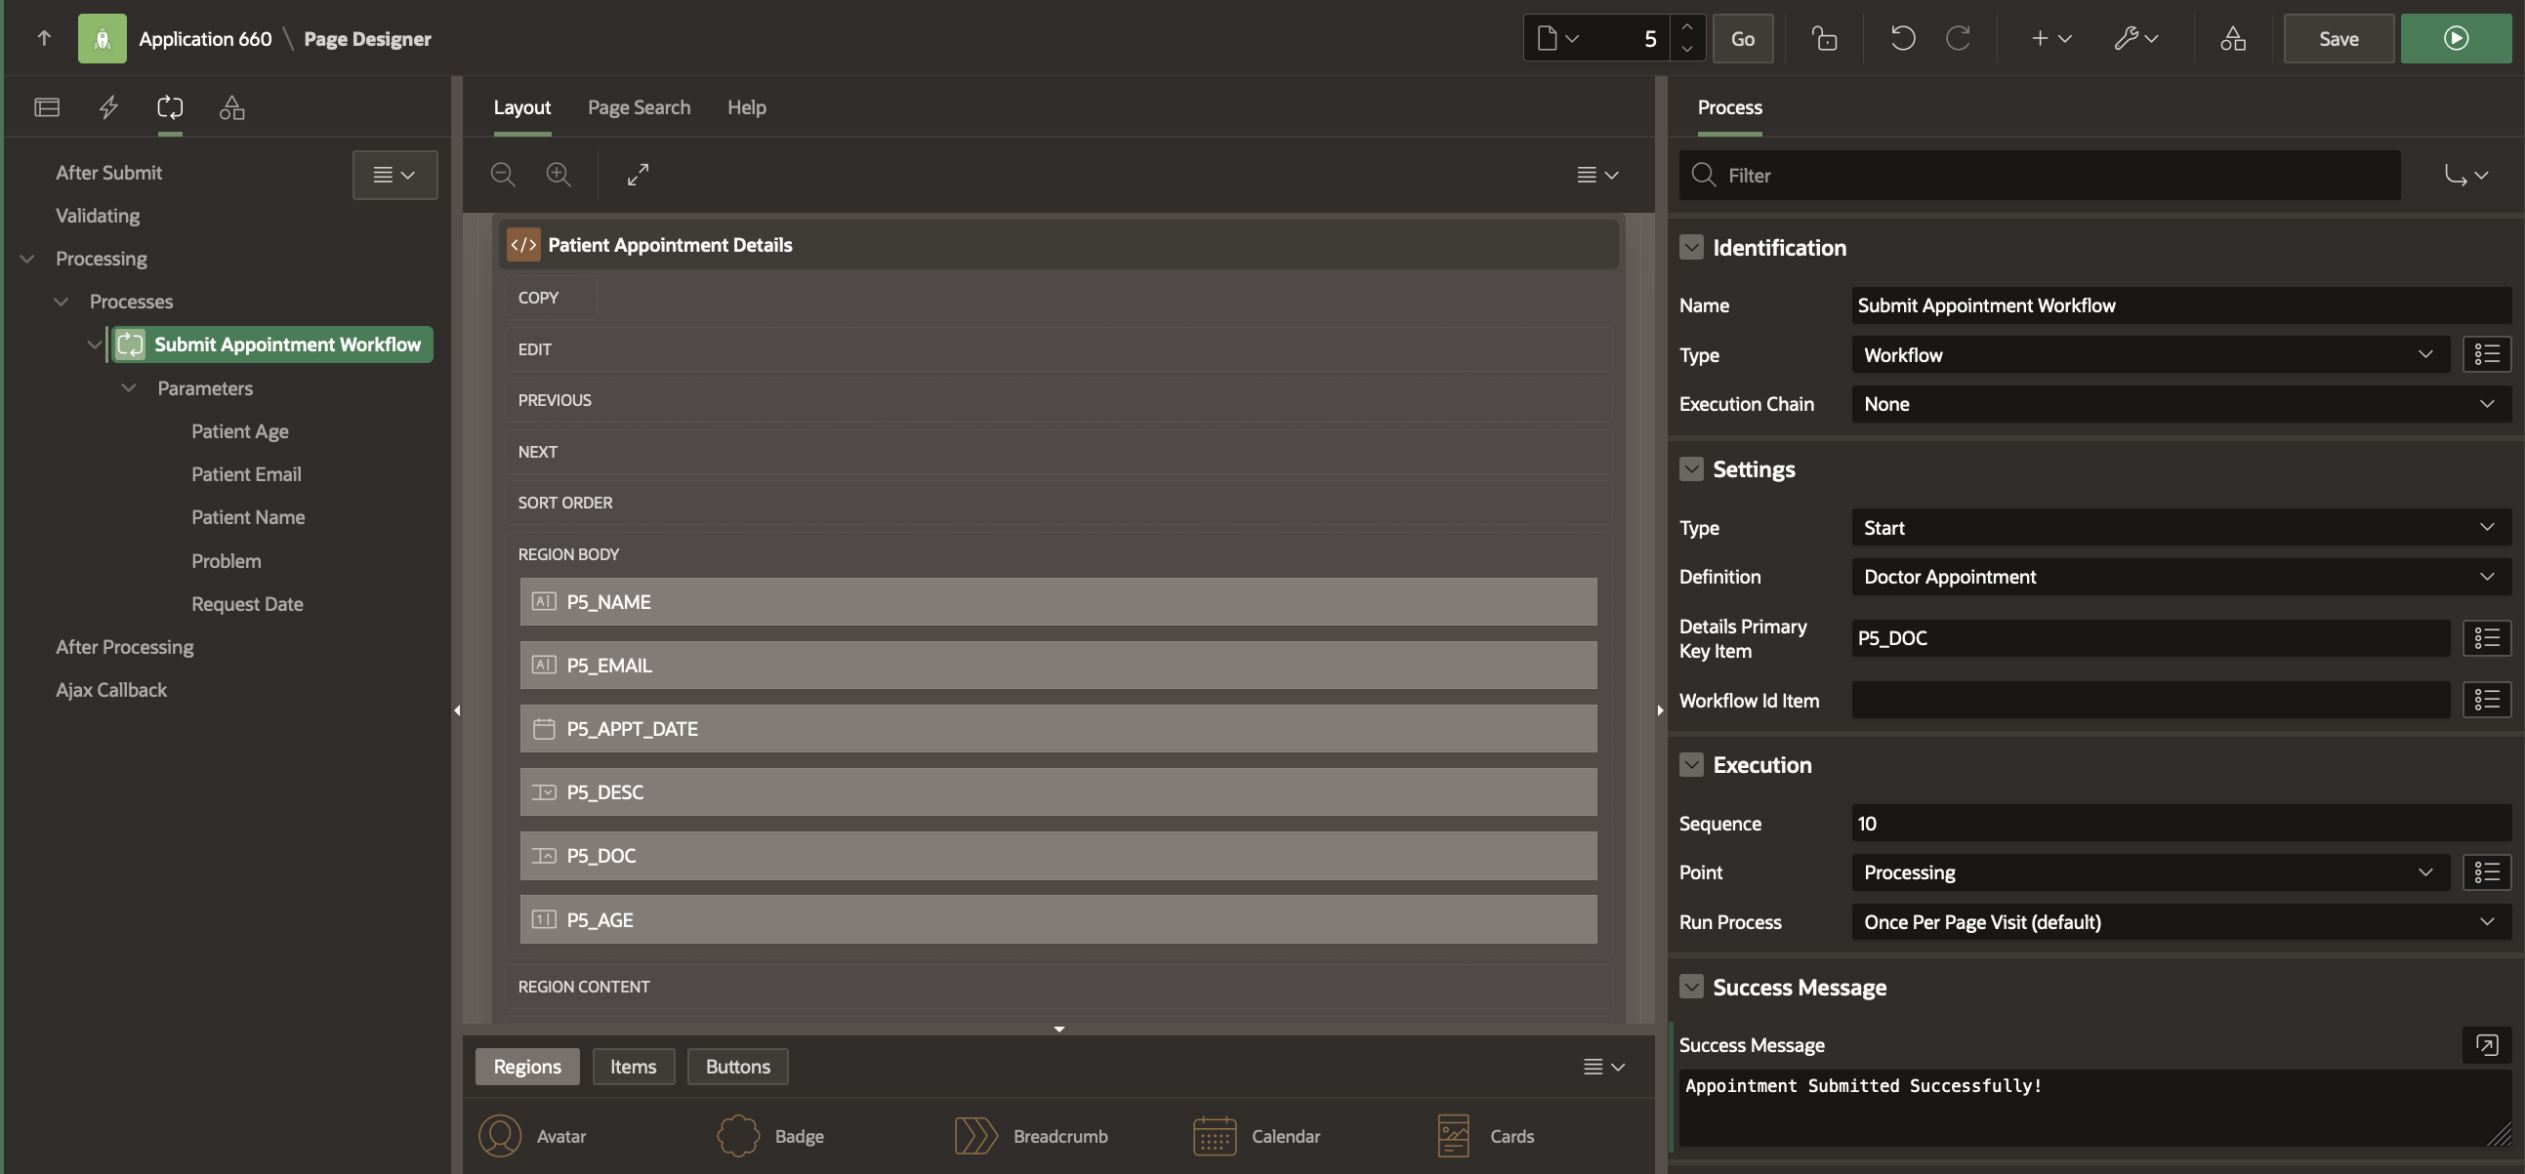The width and height of the screenshot is (2525, 1174).
Task: Zoom in the layout view
Action: point(559,175)
